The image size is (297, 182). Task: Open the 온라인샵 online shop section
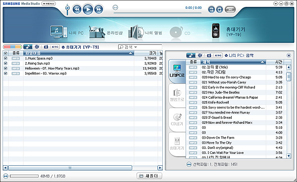(106, 33)
